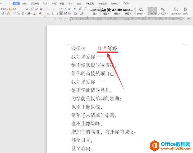Click the show/hide paragraph marks icon

[x=80, y=9]
